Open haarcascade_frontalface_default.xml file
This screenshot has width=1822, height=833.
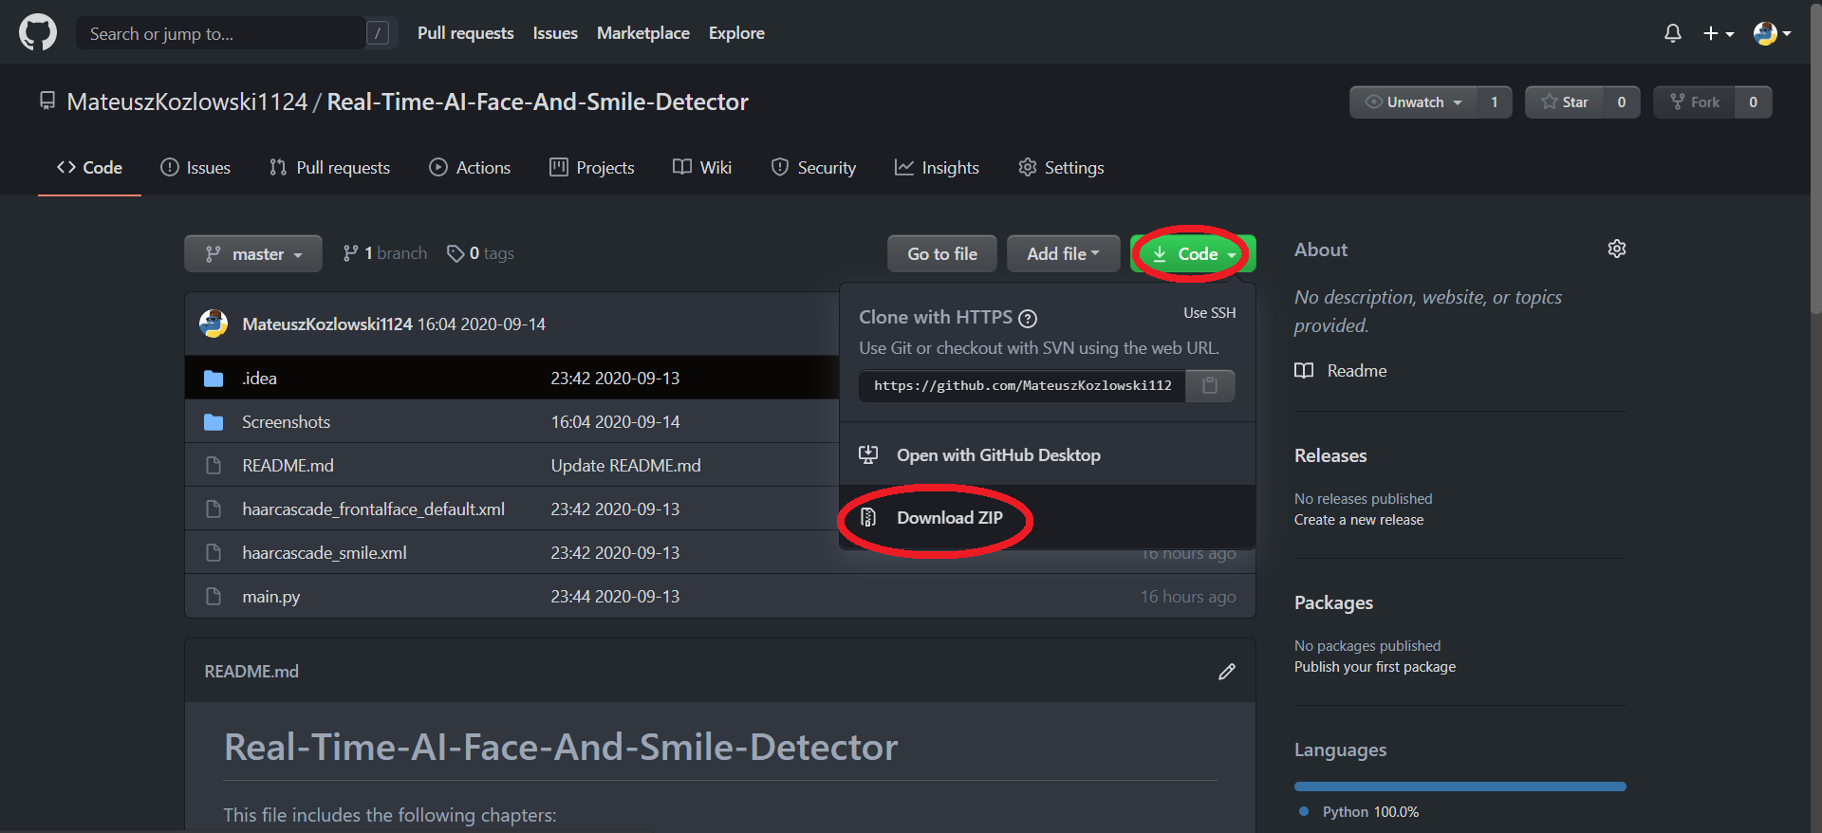click(x=373, y=509)
